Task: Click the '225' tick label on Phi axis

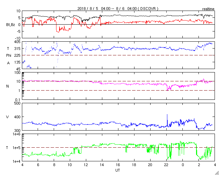Action: [x=17, y=55]
